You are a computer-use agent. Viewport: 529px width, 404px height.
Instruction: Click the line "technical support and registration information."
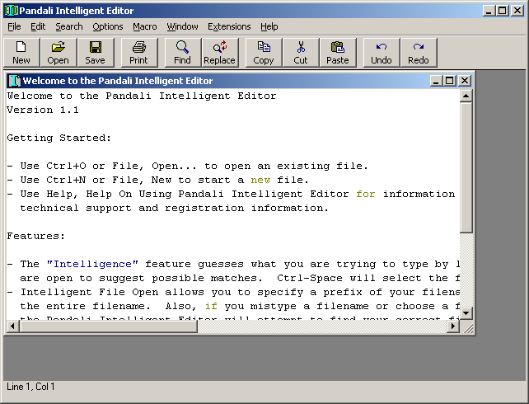174,209
